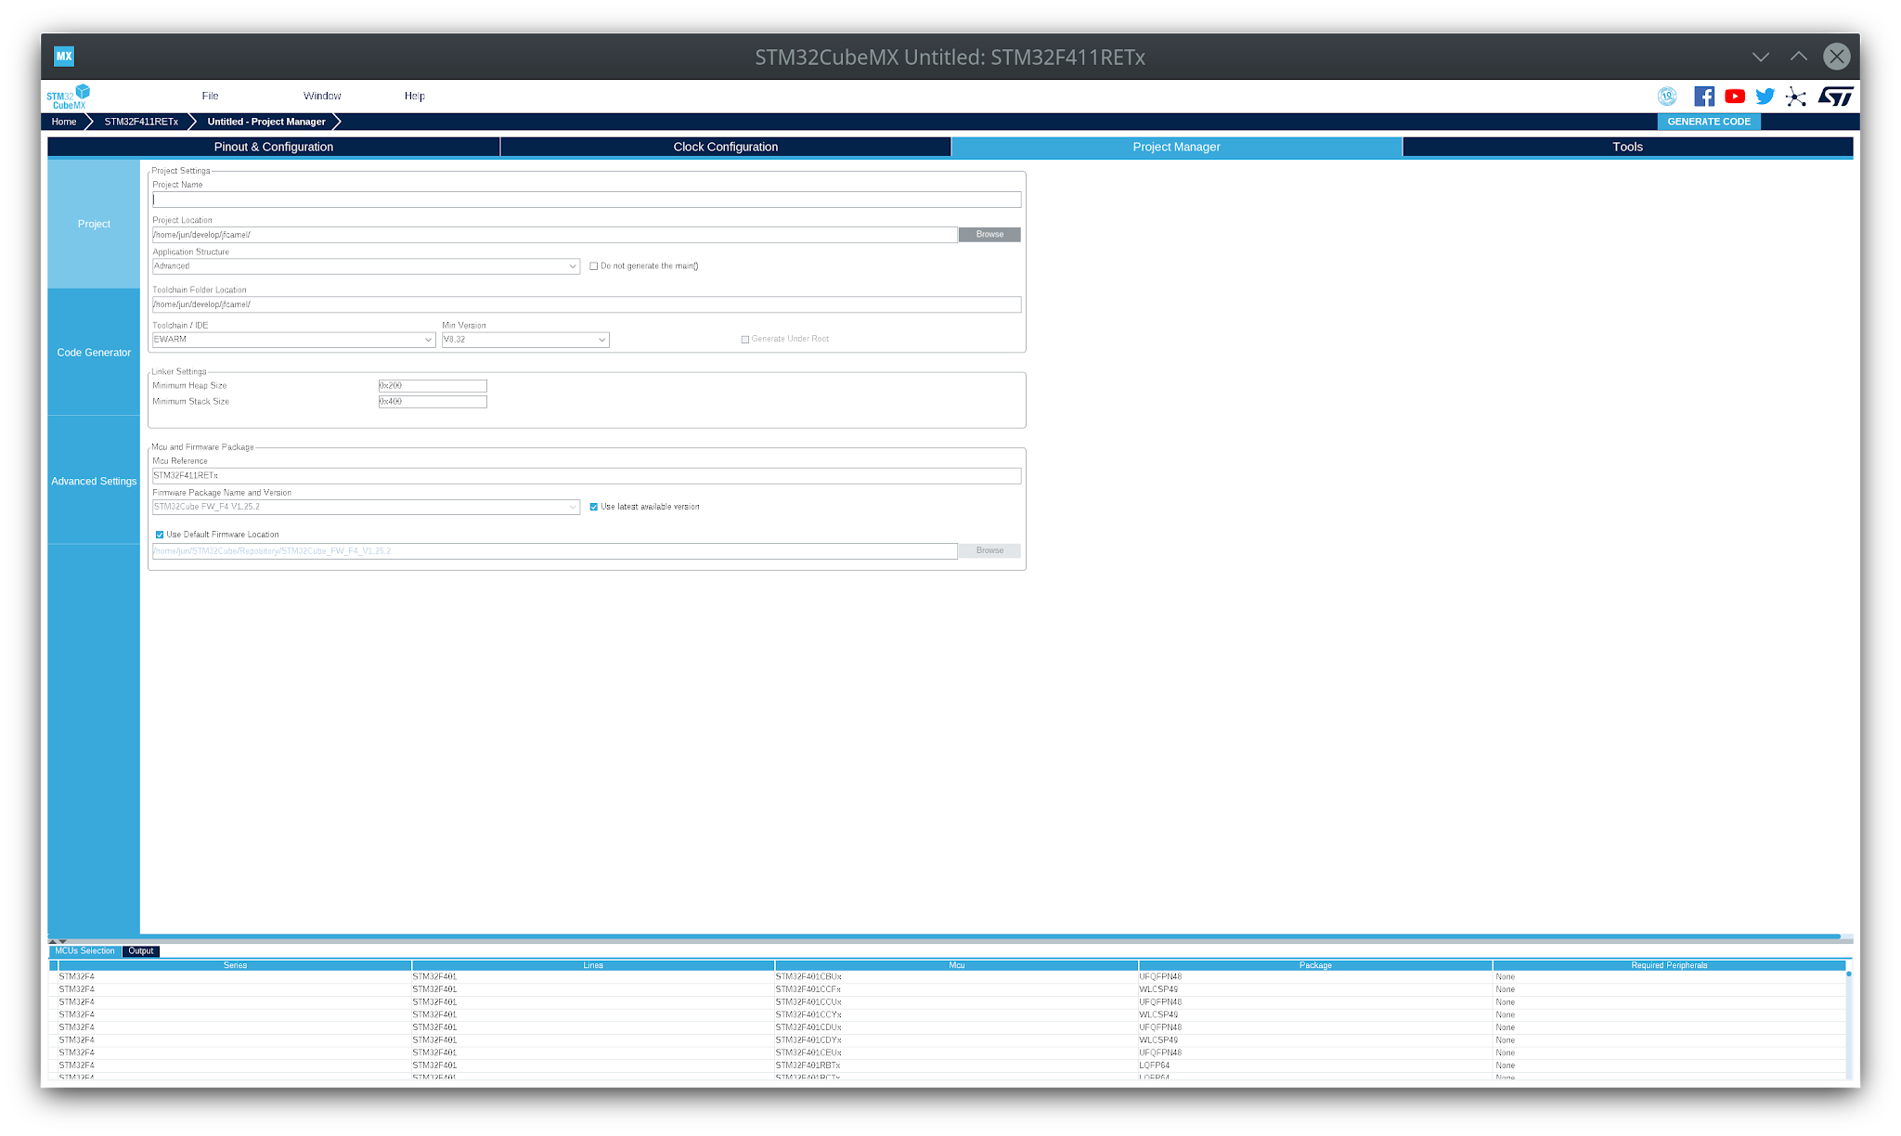
Task: Roll up the window with title bar down arrow
Action: [x=1761, y=57]
